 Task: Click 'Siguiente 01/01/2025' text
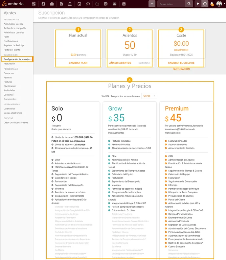181,55
